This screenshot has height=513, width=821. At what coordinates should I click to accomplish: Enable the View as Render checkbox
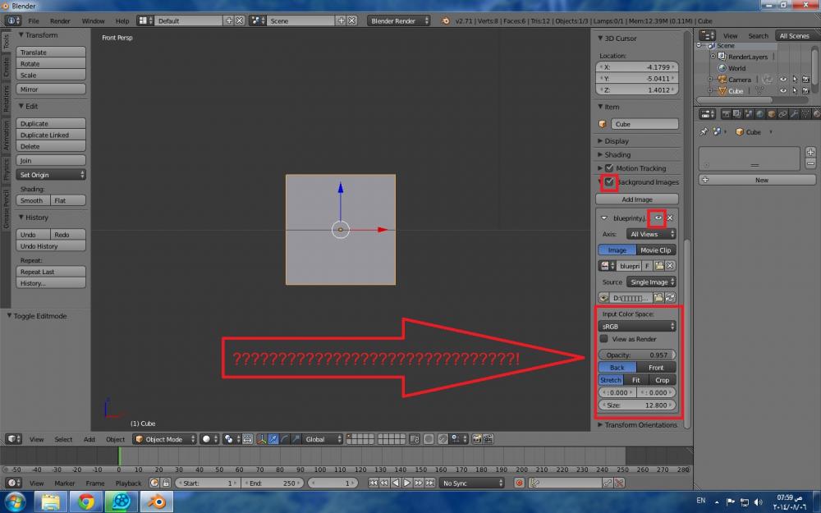pos(604,338)
